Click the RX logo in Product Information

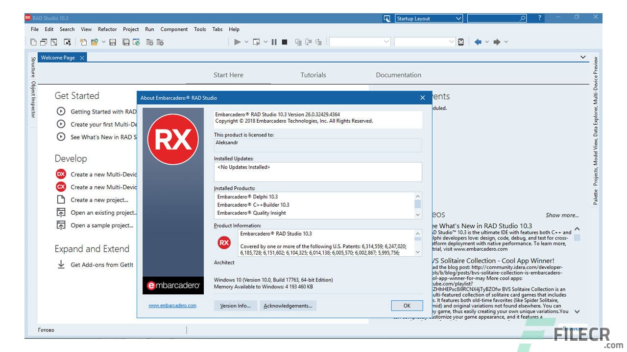(x=224, y=242)
